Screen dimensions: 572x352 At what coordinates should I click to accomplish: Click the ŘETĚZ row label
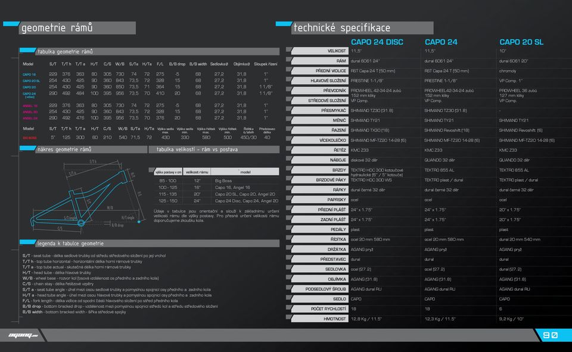319,150
